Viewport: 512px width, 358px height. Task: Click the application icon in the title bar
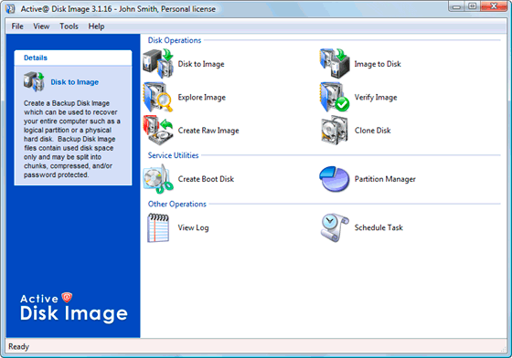click(10, 8)
